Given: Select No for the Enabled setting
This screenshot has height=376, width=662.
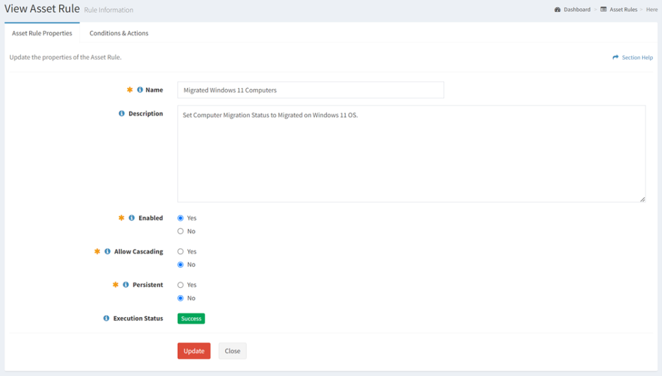Looking at the screenshot, I should click(x=180, y=231).
